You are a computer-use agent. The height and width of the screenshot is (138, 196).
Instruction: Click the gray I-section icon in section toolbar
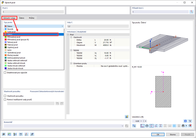(x=165, y=126)
